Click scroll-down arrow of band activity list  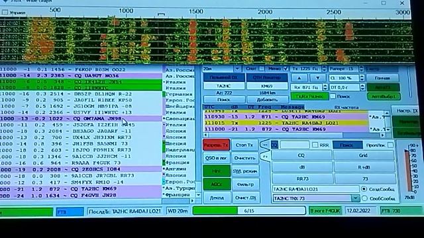pyautogui.click(x=198, y=195)
